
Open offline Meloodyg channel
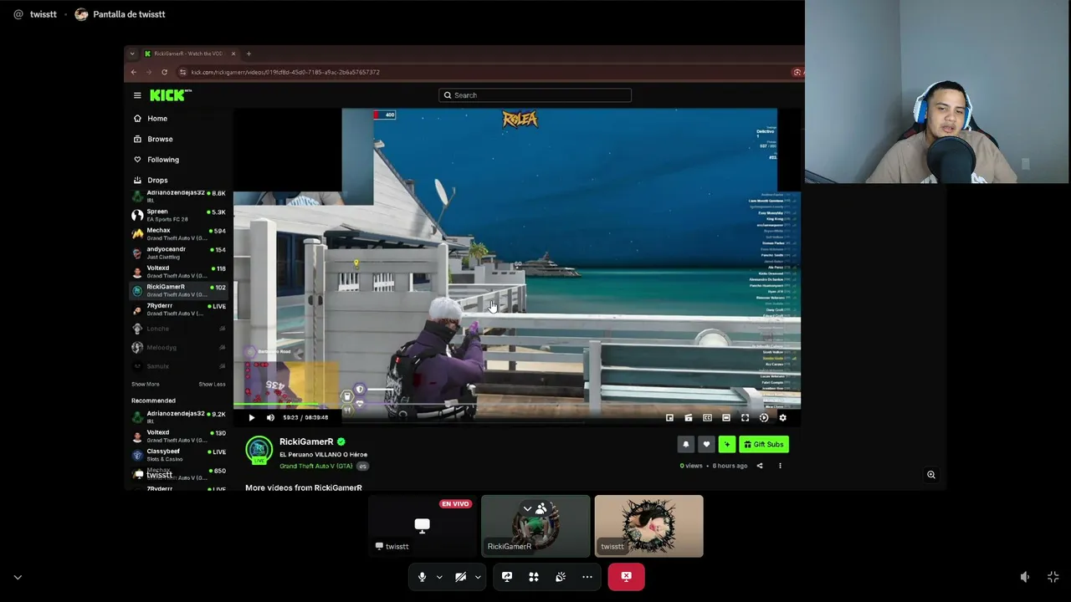[x=179, y=347]
